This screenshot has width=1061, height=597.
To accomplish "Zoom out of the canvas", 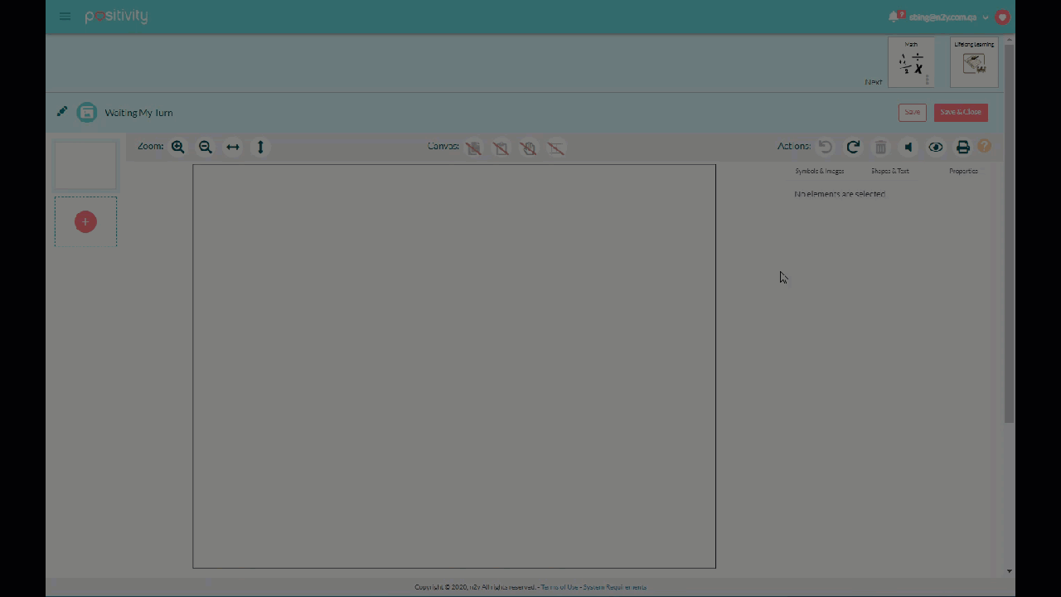I will point(205,147).
